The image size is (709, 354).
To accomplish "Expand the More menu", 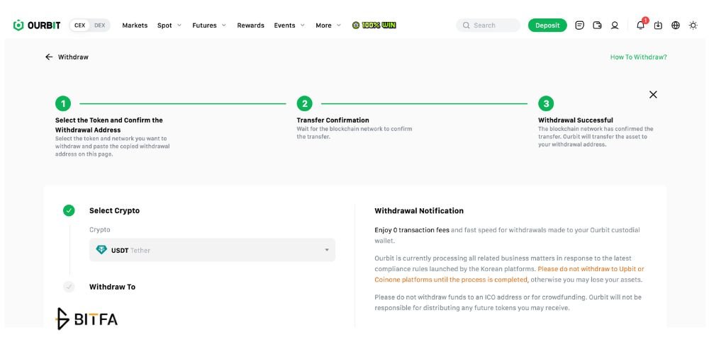I will tap(328, 25).
